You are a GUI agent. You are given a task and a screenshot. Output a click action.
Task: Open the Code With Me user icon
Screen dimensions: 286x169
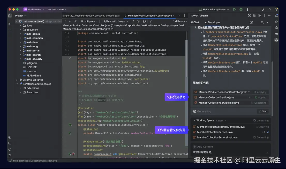click(264, 10)
